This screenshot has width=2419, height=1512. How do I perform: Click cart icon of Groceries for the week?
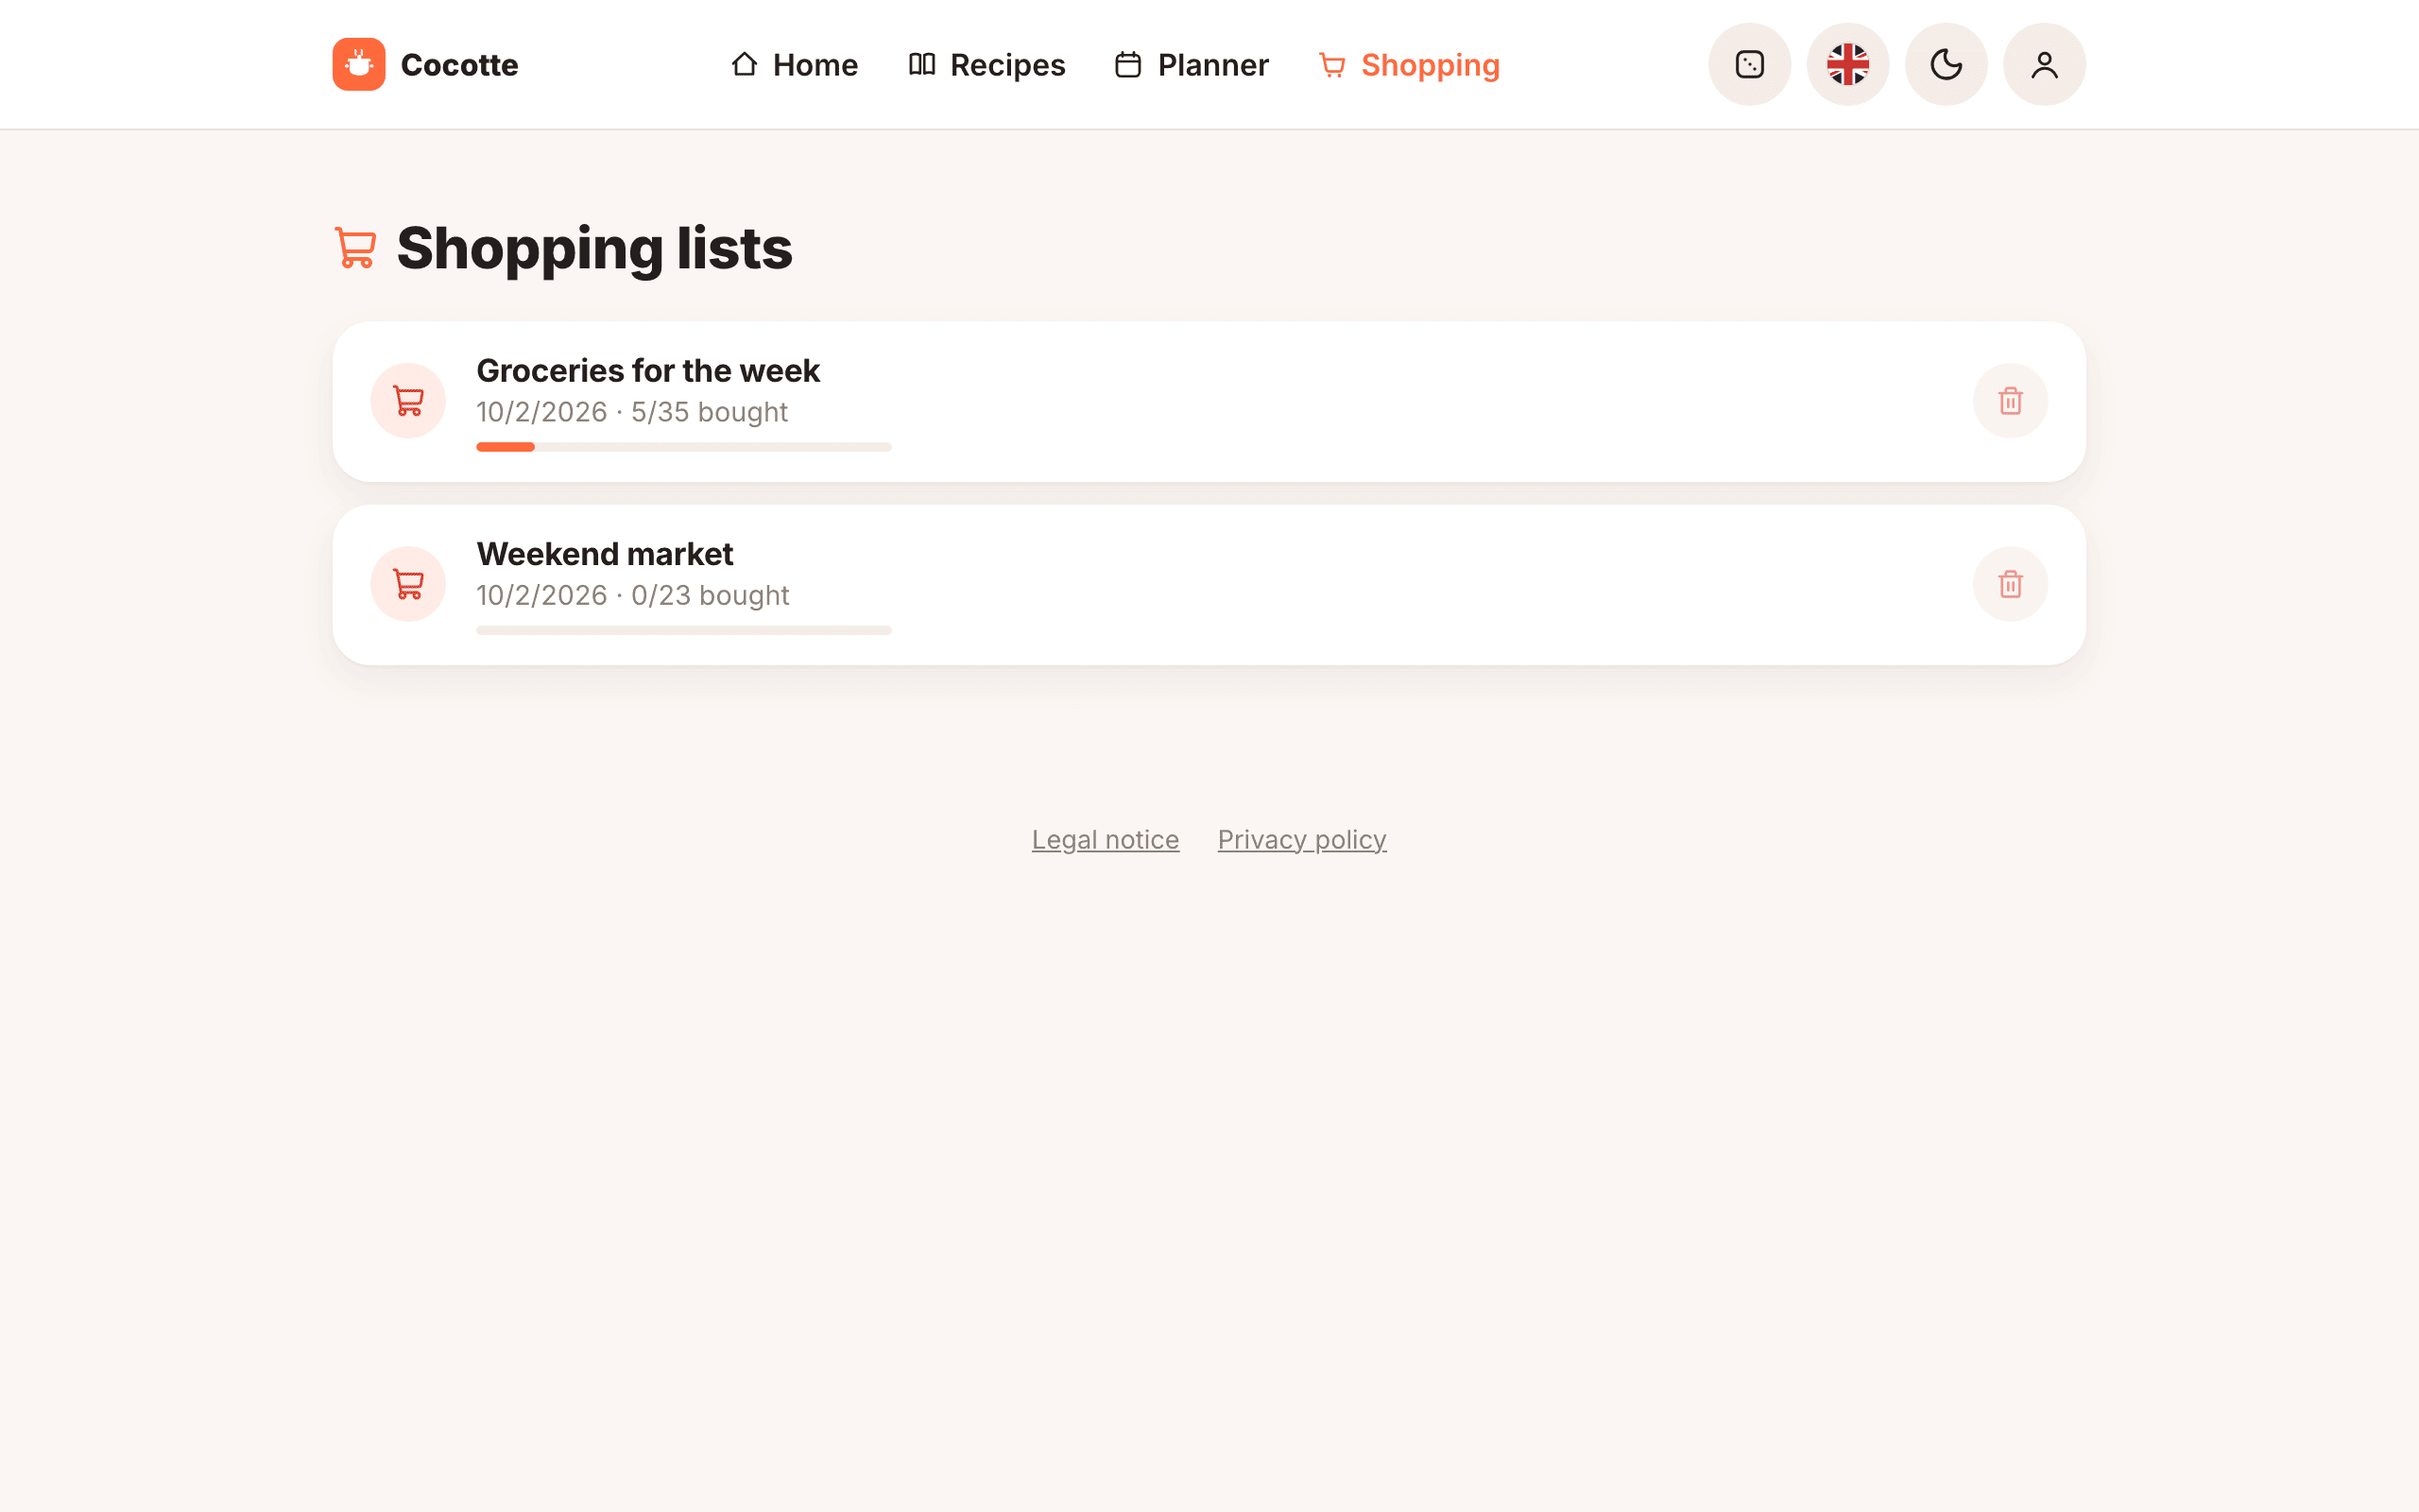point(408,401)
